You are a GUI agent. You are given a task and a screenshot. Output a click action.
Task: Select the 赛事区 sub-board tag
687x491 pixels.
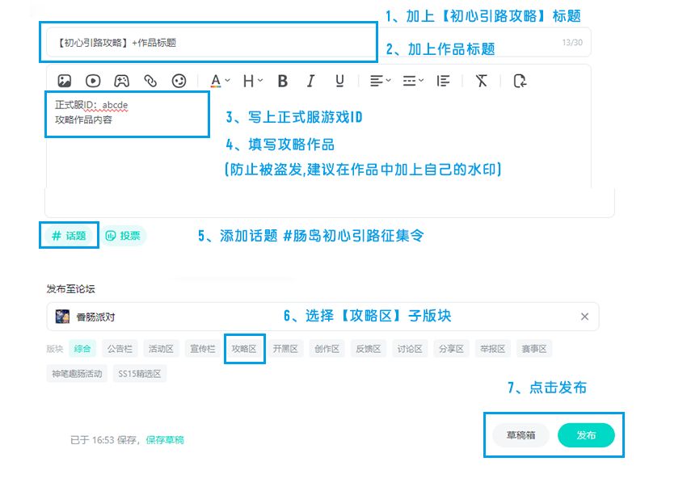coord(534,349)
